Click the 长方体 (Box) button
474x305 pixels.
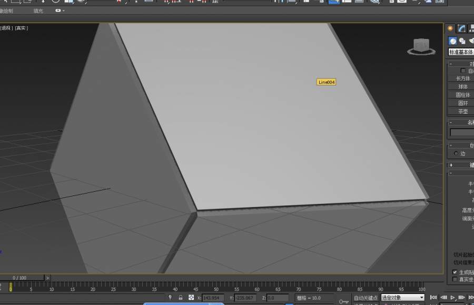pyautogui.click(x=462, y=78)
